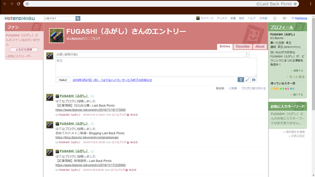Select the brush drawing mode icon
The height and width of the screenshot is (177, 315).
click(x=247, y=80)
